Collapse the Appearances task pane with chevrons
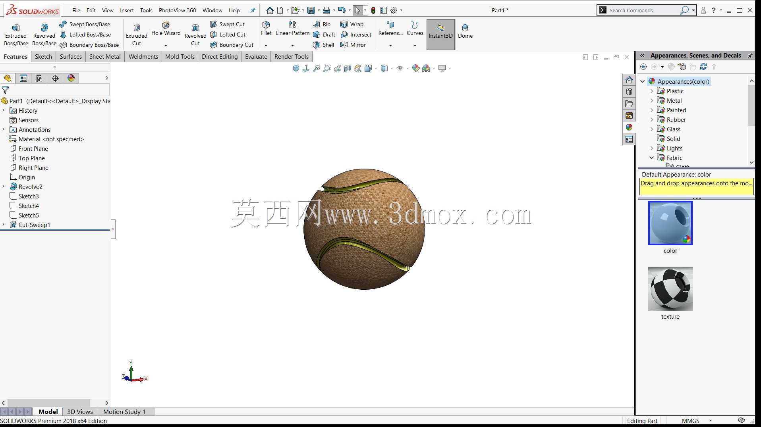 [642, 56]
